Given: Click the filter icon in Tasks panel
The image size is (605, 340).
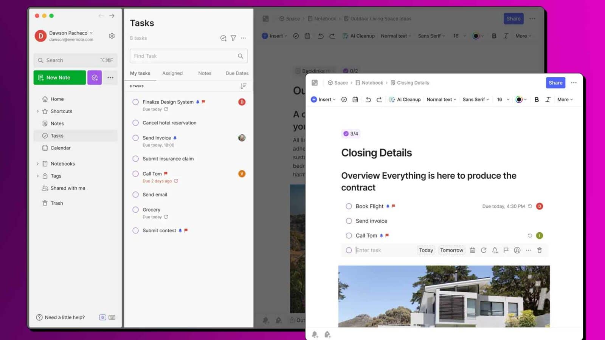Looking at the screenshot, I should coord(233,38).
